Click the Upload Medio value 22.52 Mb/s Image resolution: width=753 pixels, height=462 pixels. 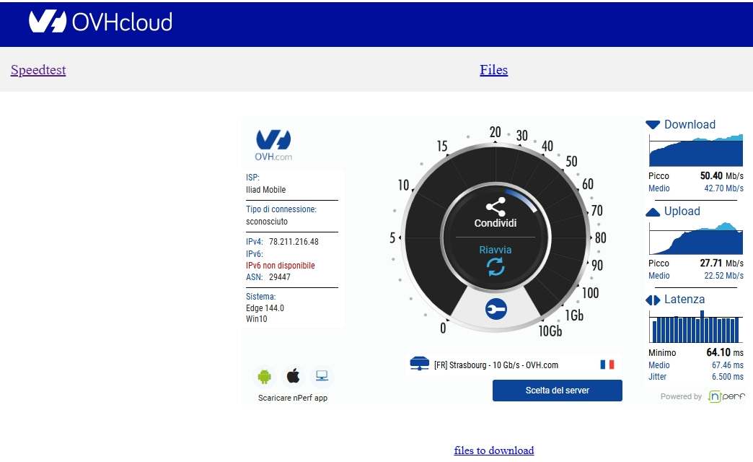tap(723, 276)
